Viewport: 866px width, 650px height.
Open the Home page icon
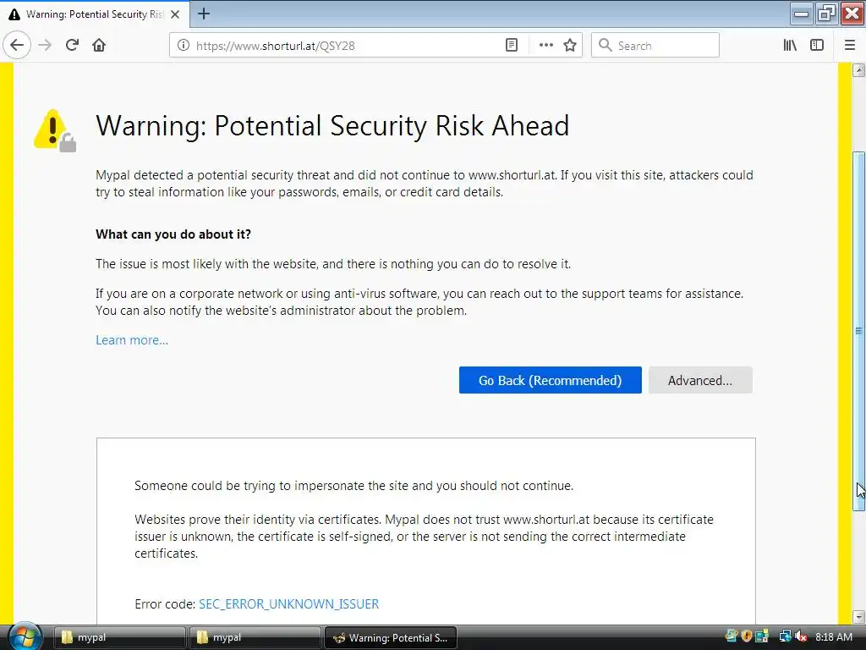[99, 46]
